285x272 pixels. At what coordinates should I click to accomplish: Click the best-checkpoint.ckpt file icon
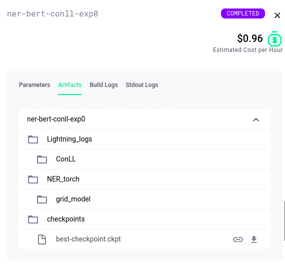(x=42, y=239)
